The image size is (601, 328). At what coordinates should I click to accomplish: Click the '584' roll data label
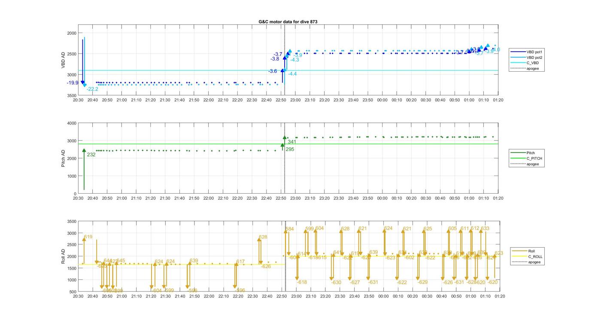pyautogui.click(x=290, y=229)
